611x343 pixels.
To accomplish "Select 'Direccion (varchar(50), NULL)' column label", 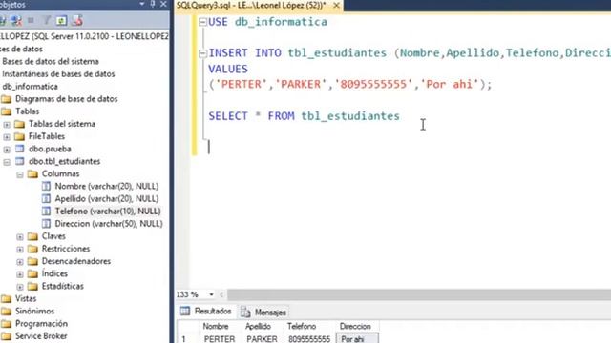I will point(109,224).
